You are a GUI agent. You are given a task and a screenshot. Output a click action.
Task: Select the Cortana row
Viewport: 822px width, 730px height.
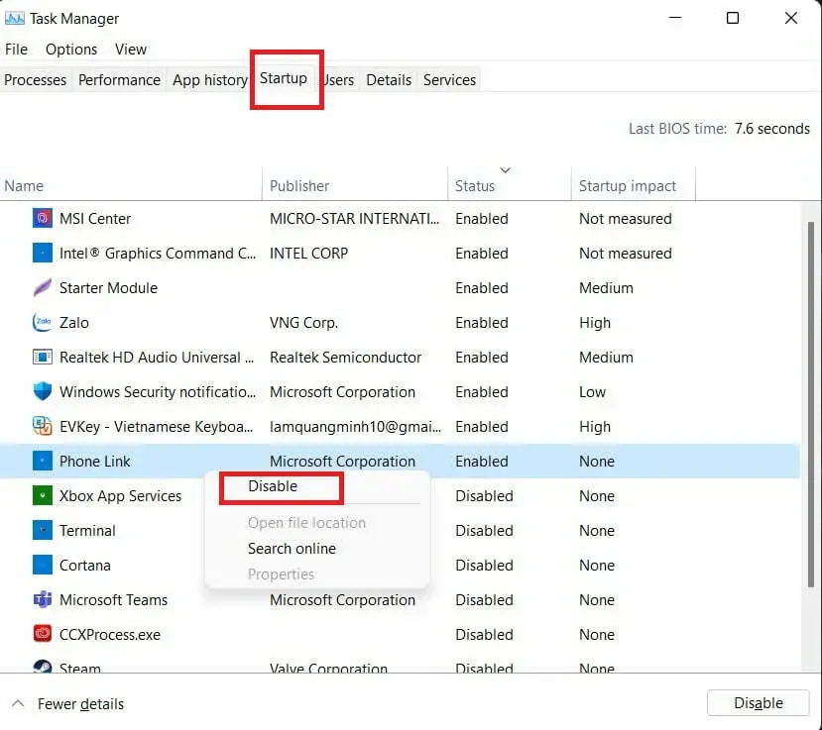tap(400, 565)
